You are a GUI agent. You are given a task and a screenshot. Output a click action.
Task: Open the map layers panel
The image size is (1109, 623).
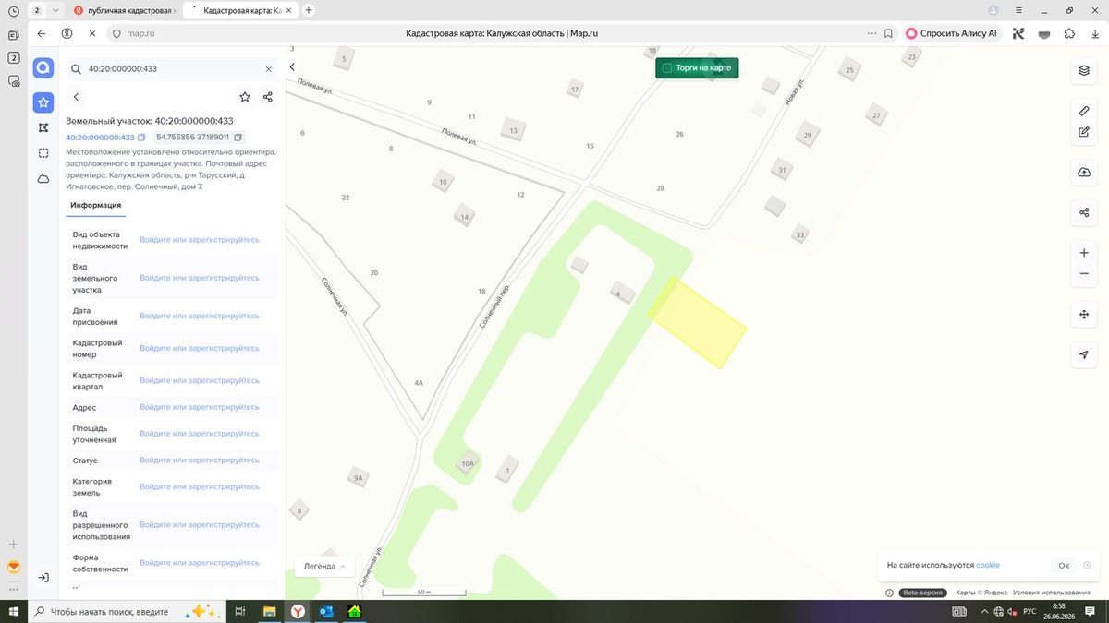pos(1084,70)
